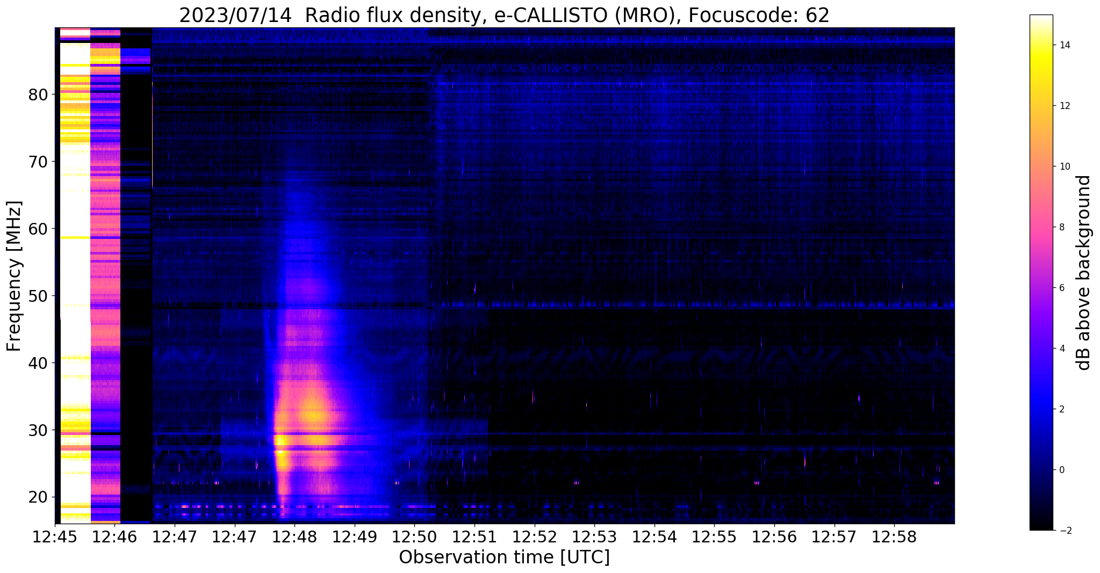Viewport: 1100px width, 573px height.
Task: Click the 80 MHz frequency tick label
Action: (38, 95)
